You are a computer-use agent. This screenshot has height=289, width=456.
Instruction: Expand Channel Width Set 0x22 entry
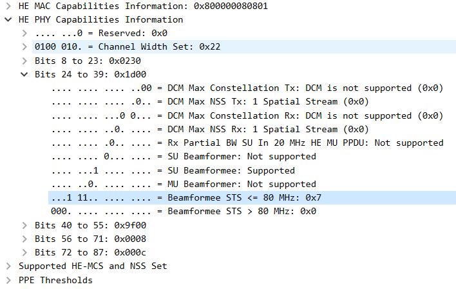[24, 46]
